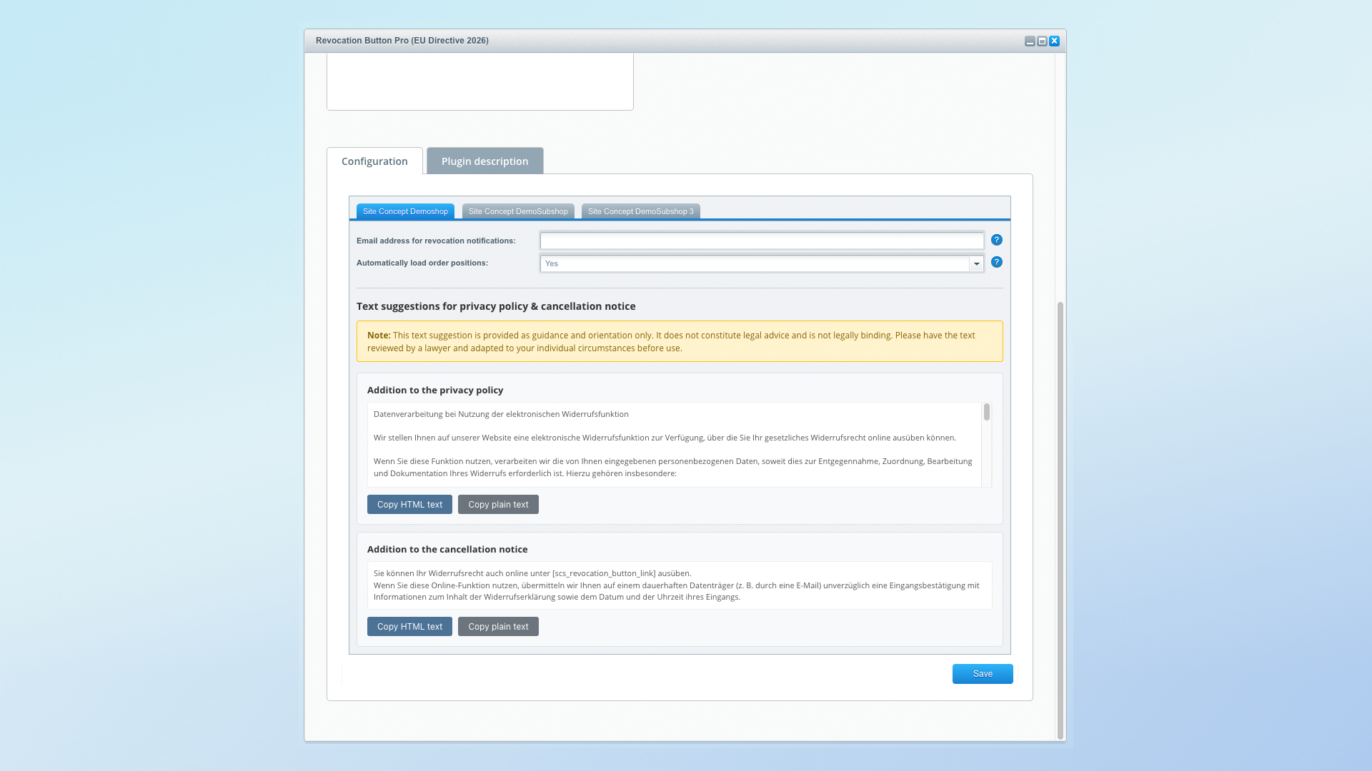Click the 'Addition to the cancellation notice' heading

click(x=447, y=550)
